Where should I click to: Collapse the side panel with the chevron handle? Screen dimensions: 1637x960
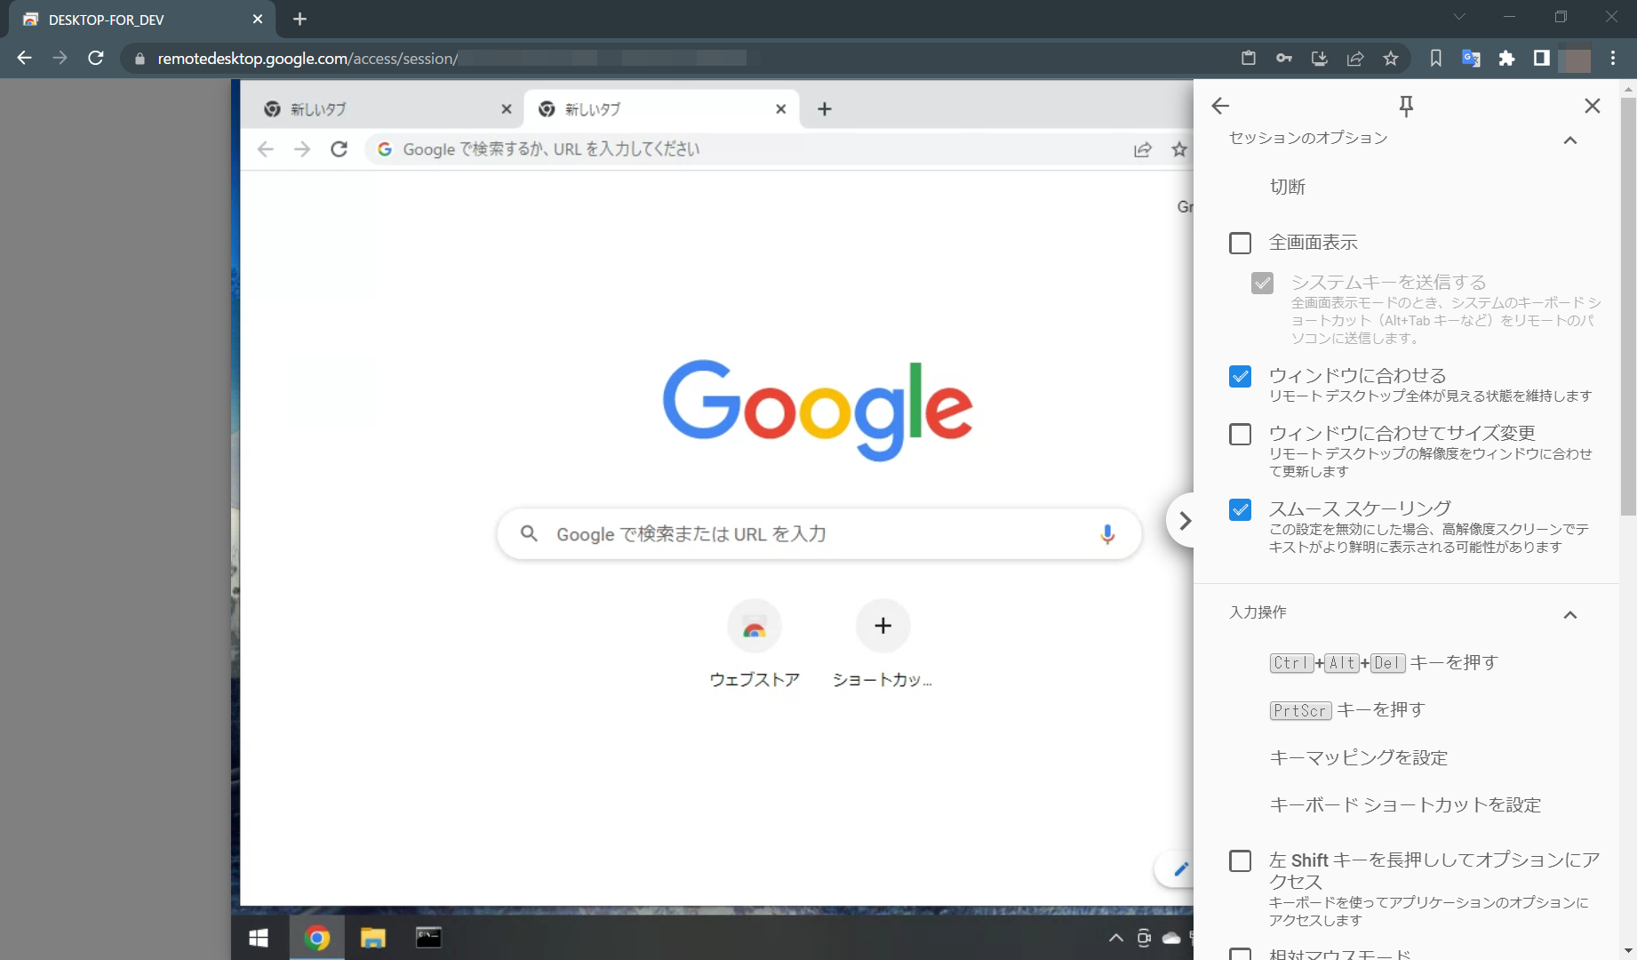click(x=1183, y=521)
